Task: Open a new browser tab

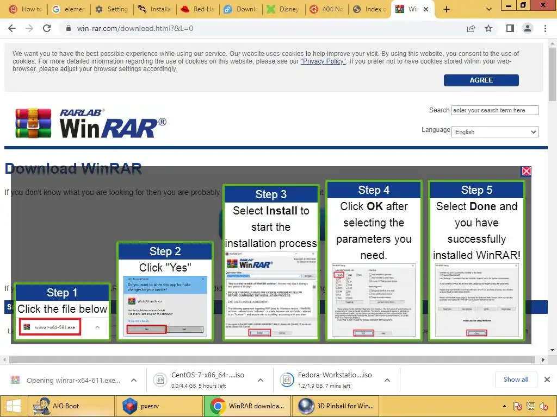Action: (447, 9)
